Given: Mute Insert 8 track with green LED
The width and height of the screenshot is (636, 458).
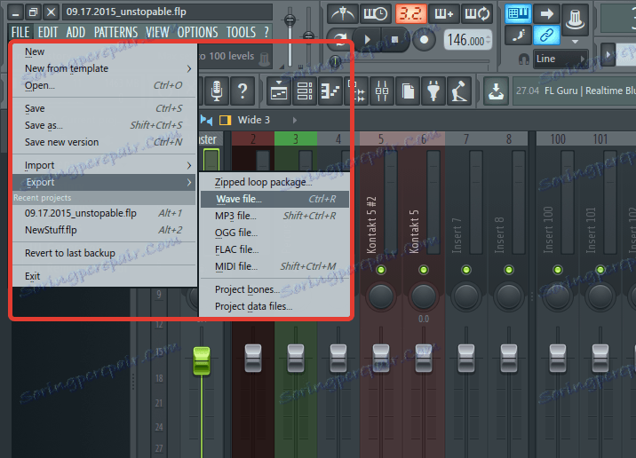Looking at the screenshot, I should coord(509,270).
